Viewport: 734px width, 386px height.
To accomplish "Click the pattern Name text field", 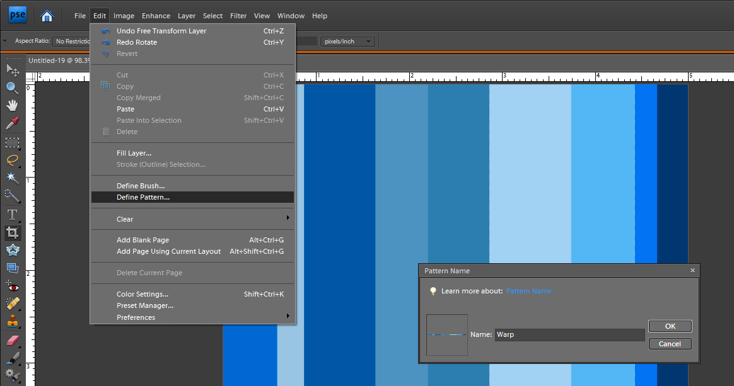I will coord(569,335).
